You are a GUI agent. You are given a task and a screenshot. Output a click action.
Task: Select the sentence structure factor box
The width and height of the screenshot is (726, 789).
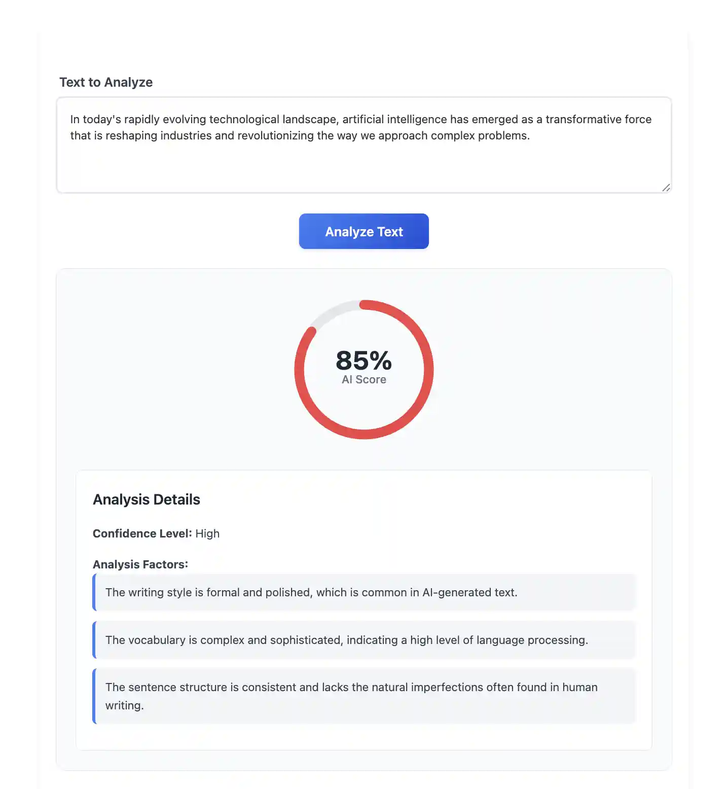click(363, 696)
